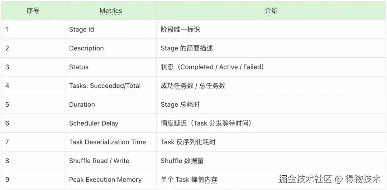Click the Metrics column header
This screenshot has width=387, height=190.
pyautogui.click(x=111, y=11)
